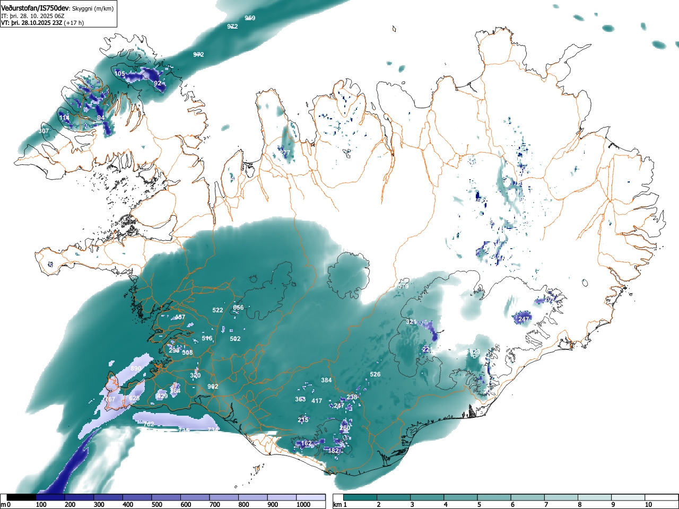
Task: Click the black 0–100 m legend swatch
Action: point(22,497)
